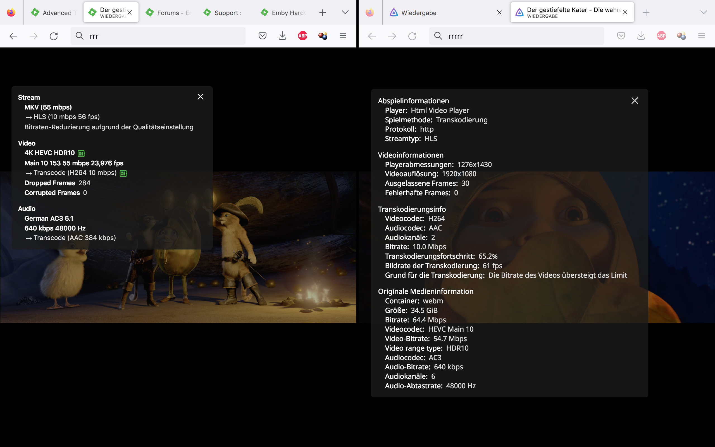Close the Emby Stream stats overlay
715x447 pixels.
200,97
